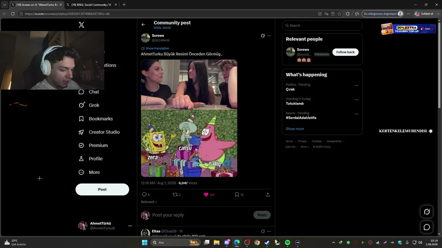
Task: Open the KNGL Social community link
Action: point(162,28)
